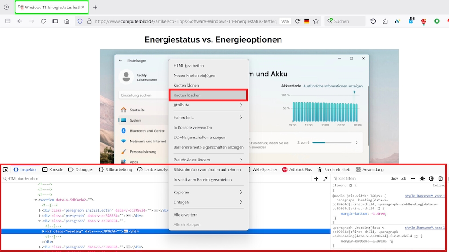Click the computerbild.de URL address bar
Screen dimensions: 449x252
185,21
